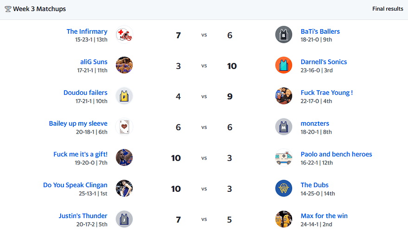This screenshot has width=408, height=232.
Task: Click The Infirmary football helmet logo
Action: 124,35
